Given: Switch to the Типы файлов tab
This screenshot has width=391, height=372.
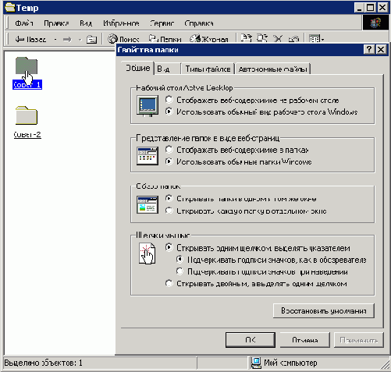Looking at the screenshot, I should [208, 69].
